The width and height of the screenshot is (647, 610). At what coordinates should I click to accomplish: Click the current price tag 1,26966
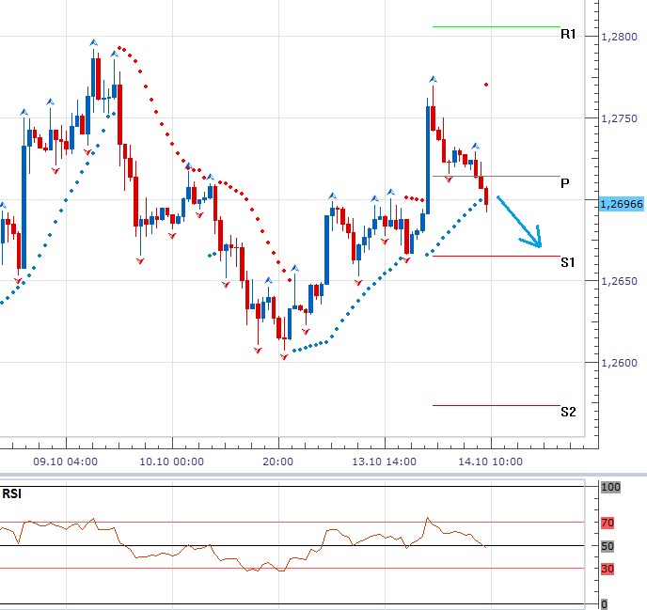click(x=620, y=203)
